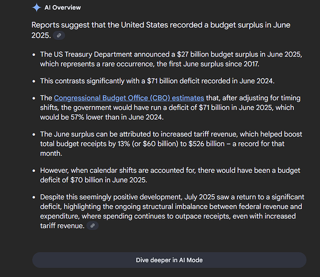Click the bullet marker before "This contrasts significantly"

[34, 81]
